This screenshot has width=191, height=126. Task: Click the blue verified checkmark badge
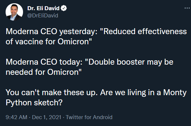point(64,8)
